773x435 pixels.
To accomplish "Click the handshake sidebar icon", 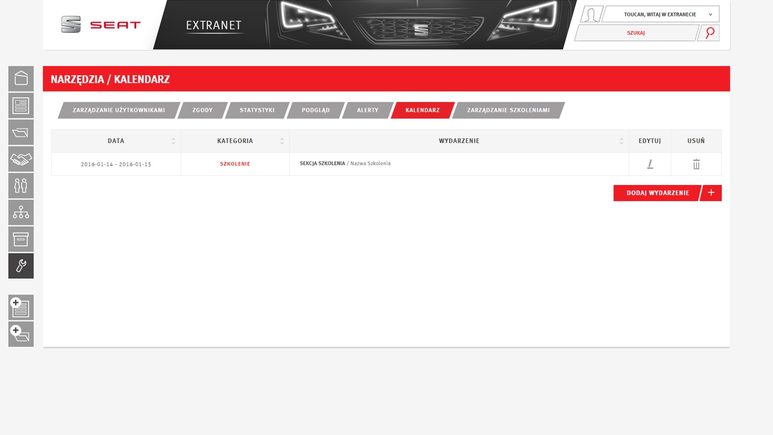I will (21, 159).
